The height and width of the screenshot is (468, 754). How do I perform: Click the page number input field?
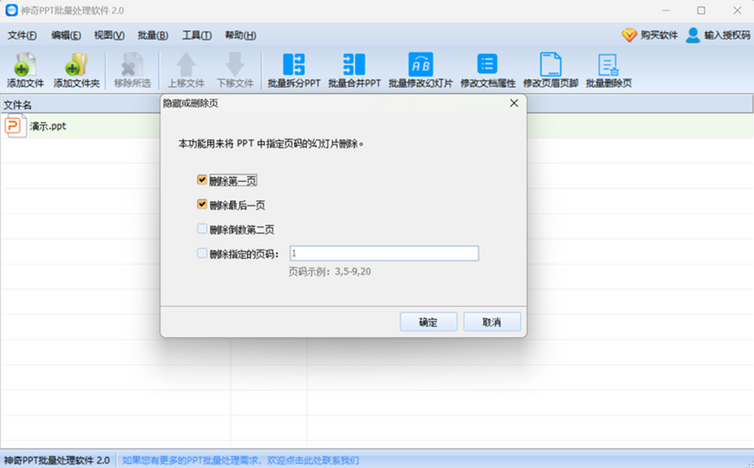(384, 253)
